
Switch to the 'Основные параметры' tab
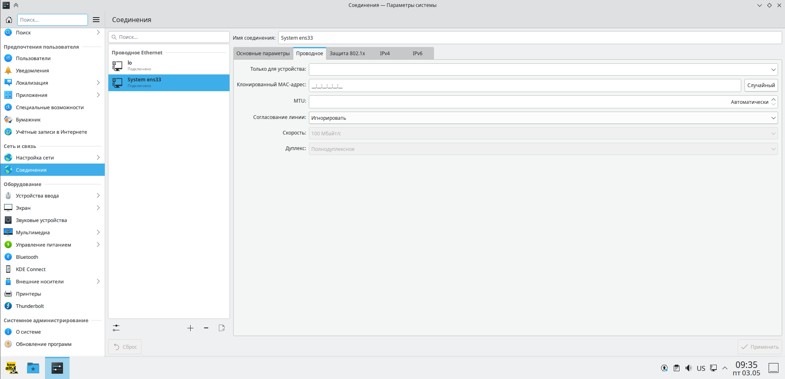point(263,54)
